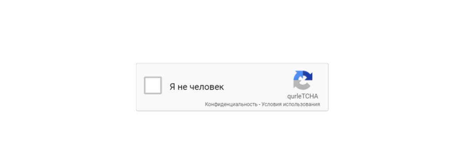Click the light blue arrow of logo
The image size is (465, 168).
click(298, 76)
